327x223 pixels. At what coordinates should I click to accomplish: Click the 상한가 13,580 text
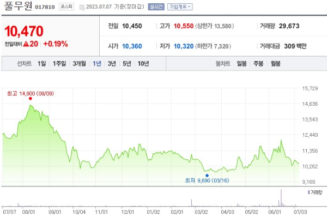[x=215, y=26]
